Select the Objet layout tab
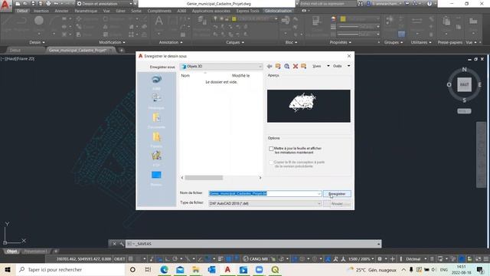490x276 pixels. tap(12, 251)
